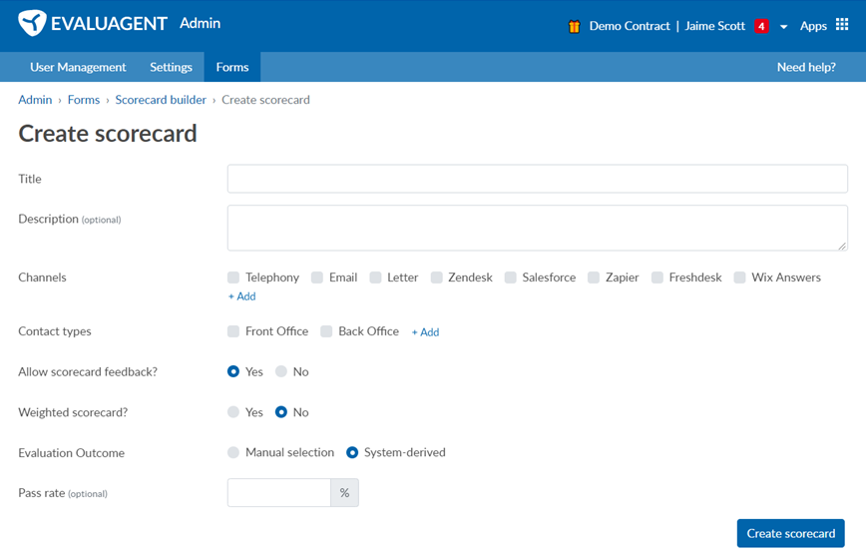Click the Create scorecard button
The height and width of the screenshot is (556, 866).
pyautogui.click(x=791, y=533)
